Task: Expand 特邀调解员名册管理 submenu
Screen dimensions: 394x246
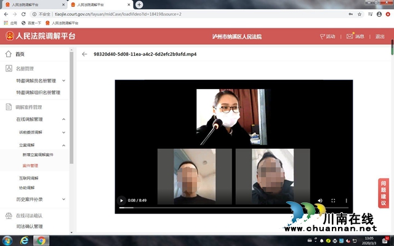Action: click(63, 81)
